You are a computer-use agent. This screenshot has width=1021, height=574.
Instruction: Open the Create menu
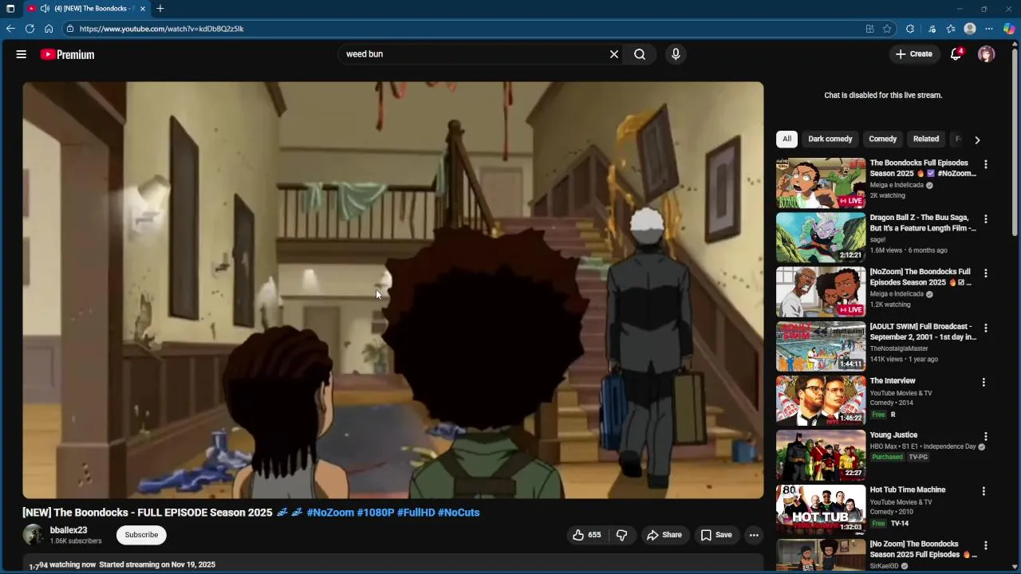(913, 54)
